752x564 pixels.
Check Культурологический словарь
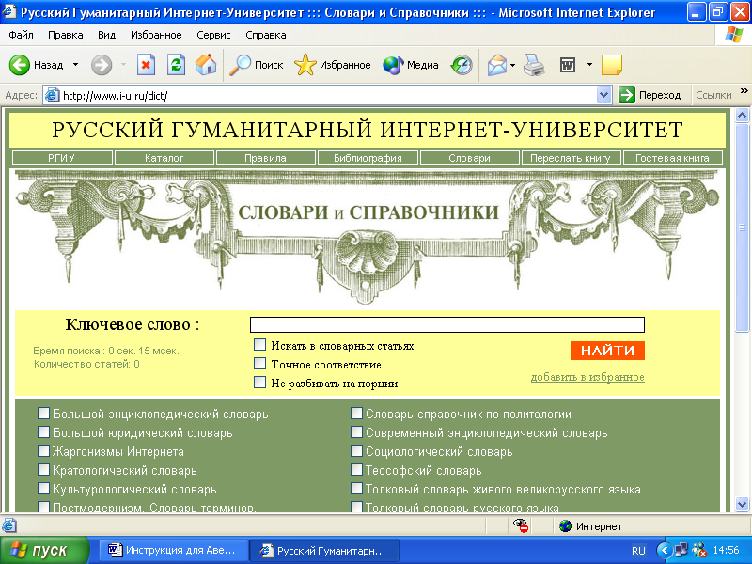(43, 488)
